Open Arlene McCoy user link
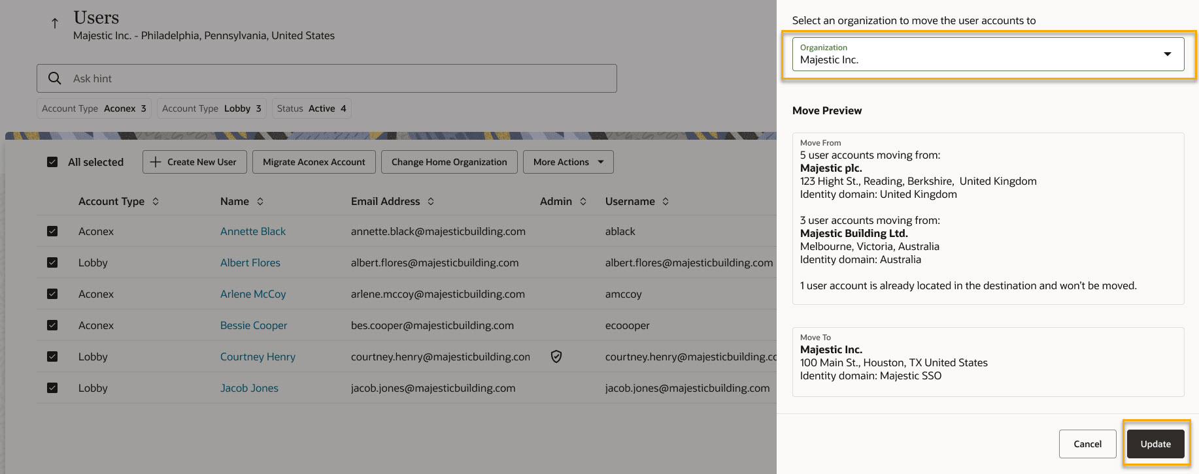This screenshot has width=1199, height=474. coord(253,294)
